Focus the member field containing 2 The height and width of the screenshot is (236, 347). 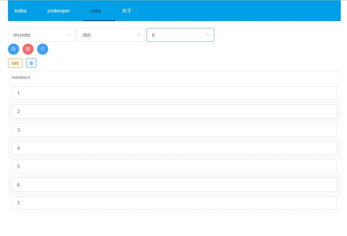(174, 111)
